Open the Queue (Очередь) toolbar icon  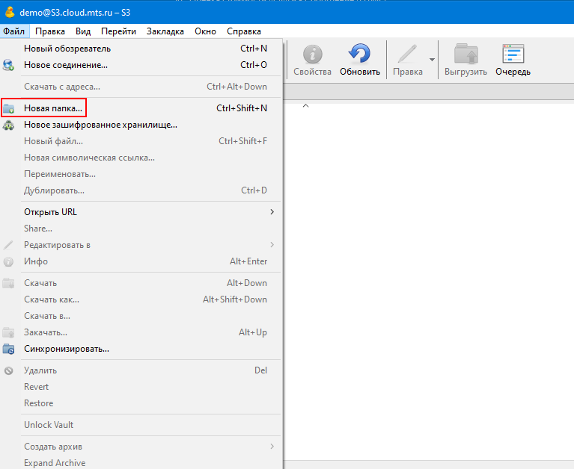tap(513, 55)
